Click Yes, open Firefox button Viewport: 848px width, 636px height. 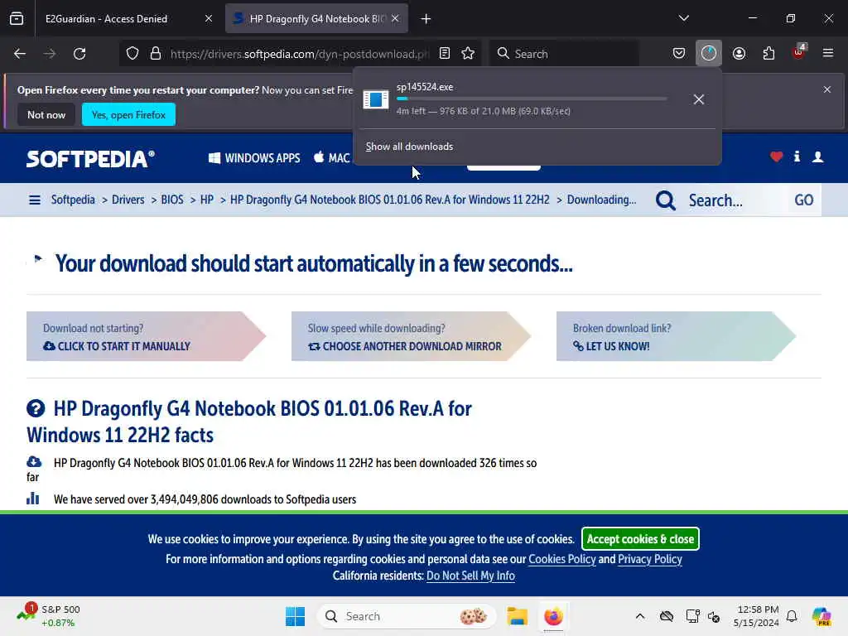[x=128, y=114]
